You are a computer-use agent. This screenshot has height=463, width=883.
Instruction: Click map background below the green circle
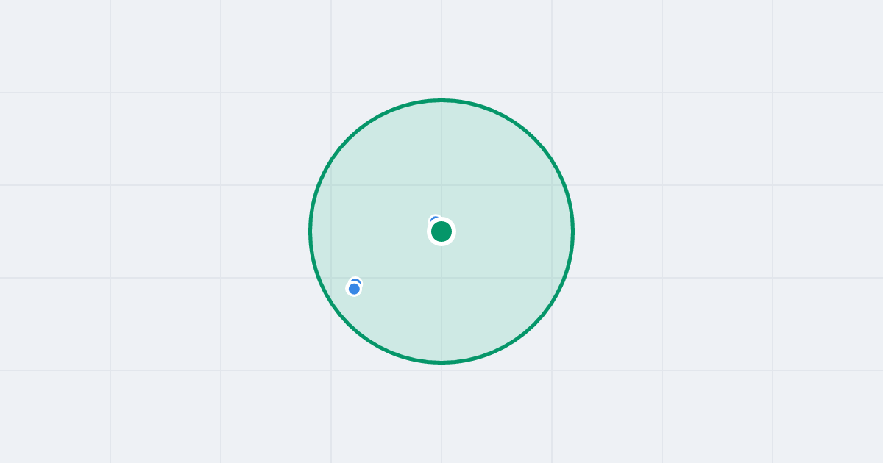point(441,413)
